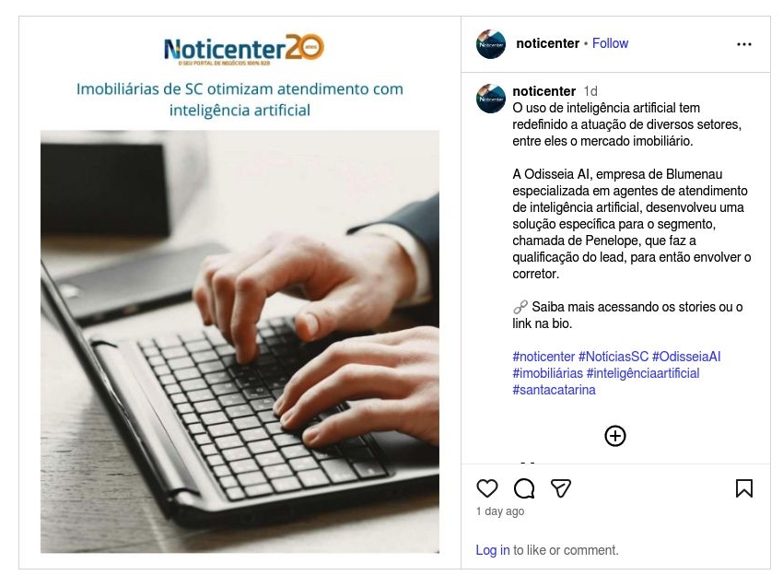The width and height of the screenshot is (783, 587).
Task: Click the noticenter avatar beside the caption
Action: click(x=491, y=99)
